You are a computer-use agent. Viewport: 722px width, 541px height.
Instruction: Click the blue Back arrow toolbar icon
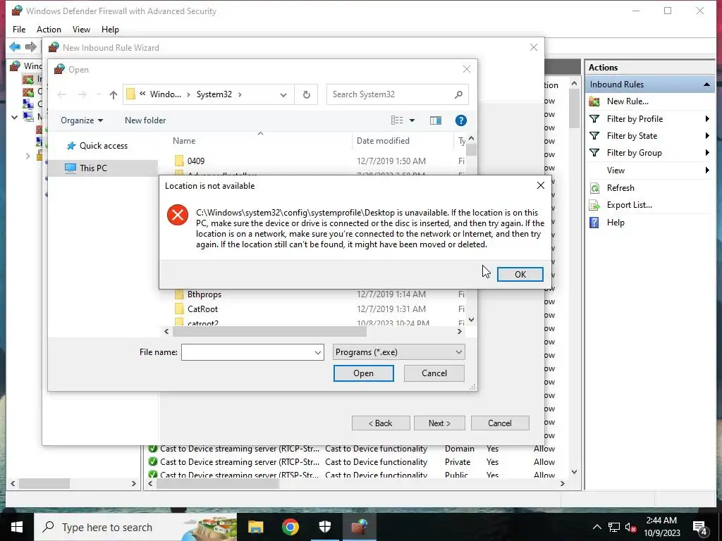[15, 47]
